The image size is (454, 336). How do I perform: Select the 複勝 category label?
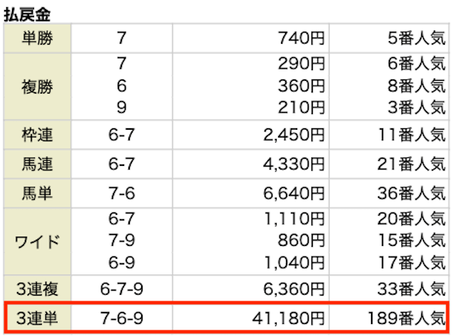(38, 86)
